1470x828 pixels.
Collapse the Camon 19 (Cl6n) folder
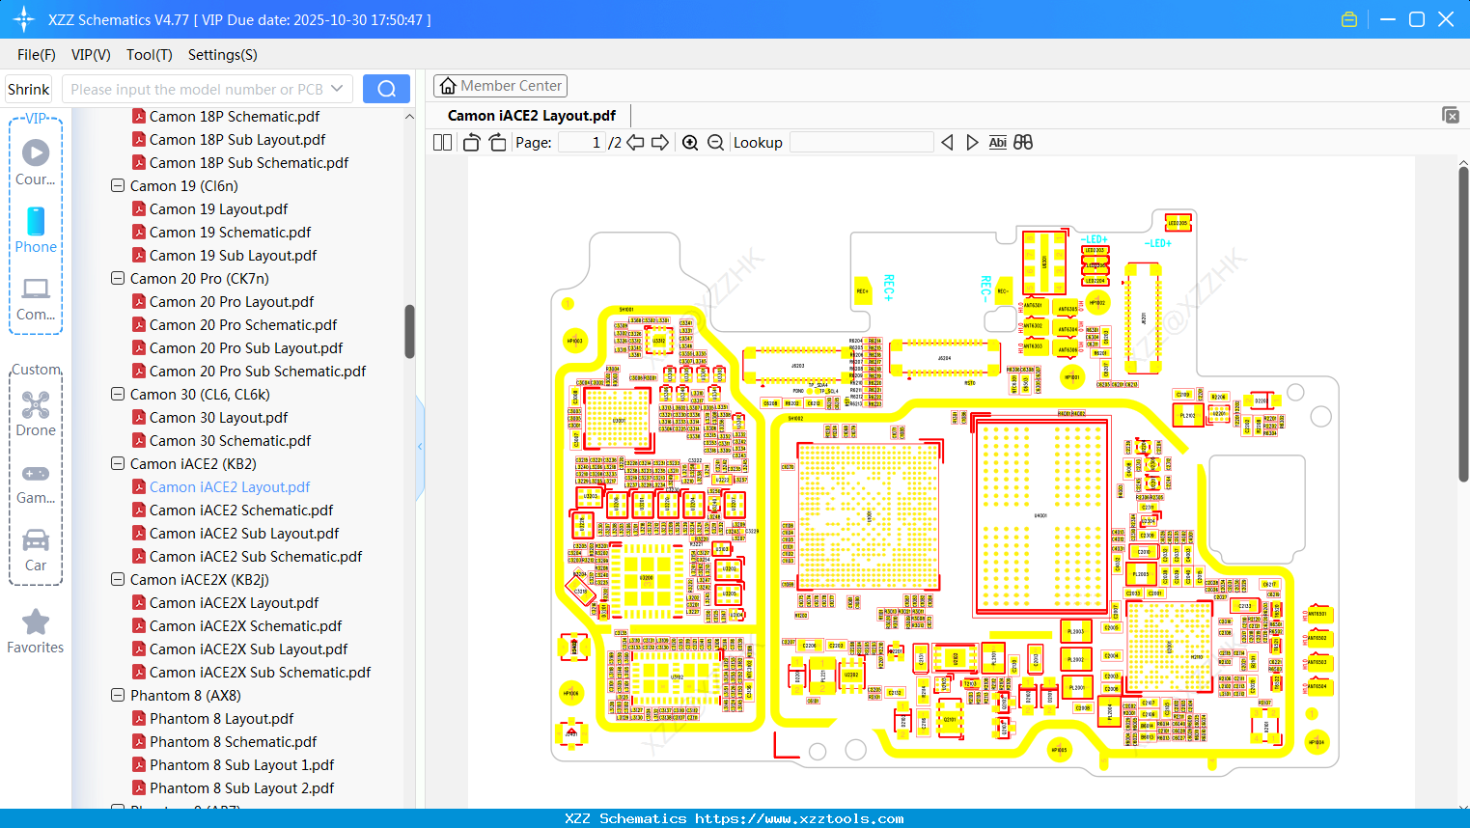(118, 185)
